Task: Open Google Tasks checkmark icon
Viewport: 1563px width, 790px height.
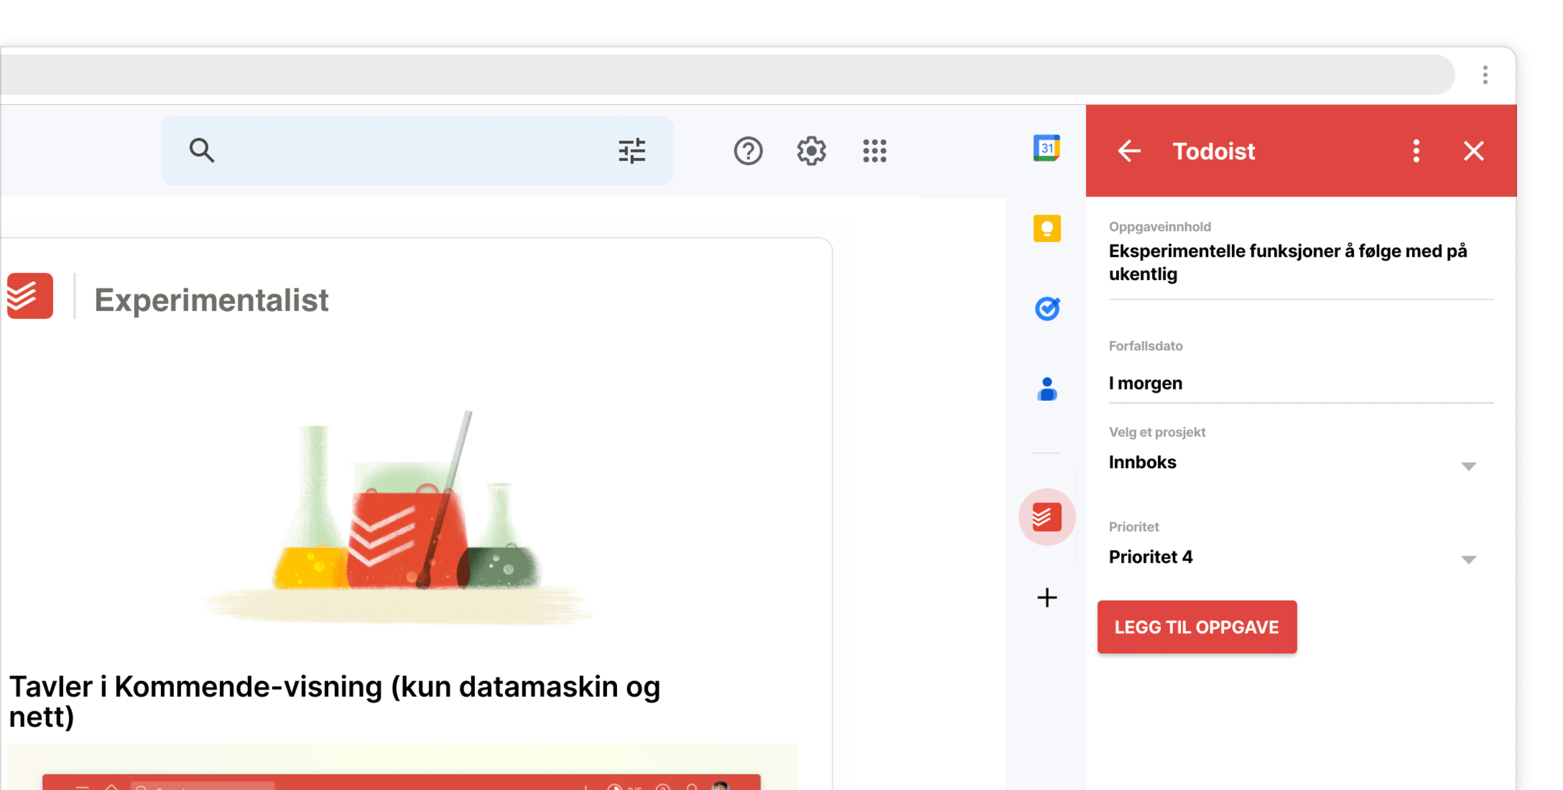Action: pos(1046,308)
